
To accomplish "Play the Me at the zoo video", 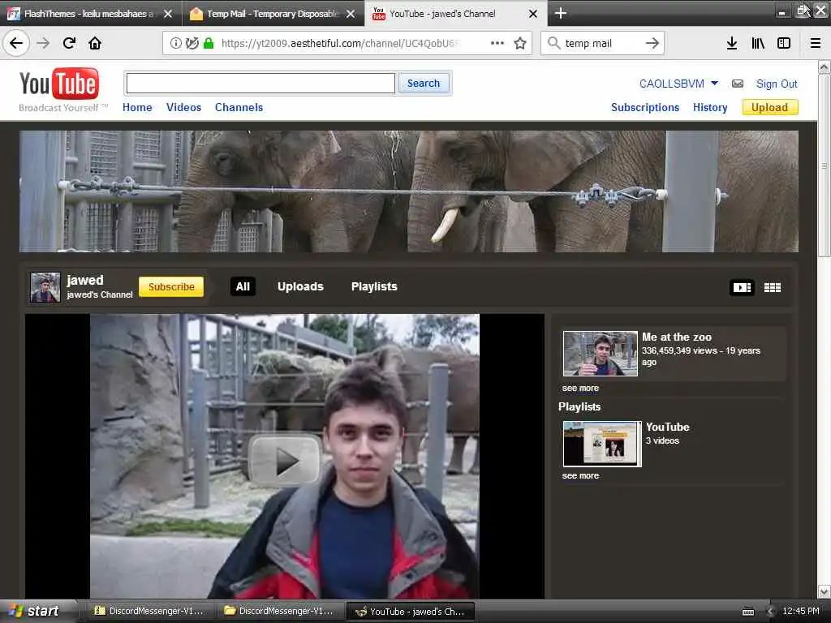I will click(x=285, y=459).
